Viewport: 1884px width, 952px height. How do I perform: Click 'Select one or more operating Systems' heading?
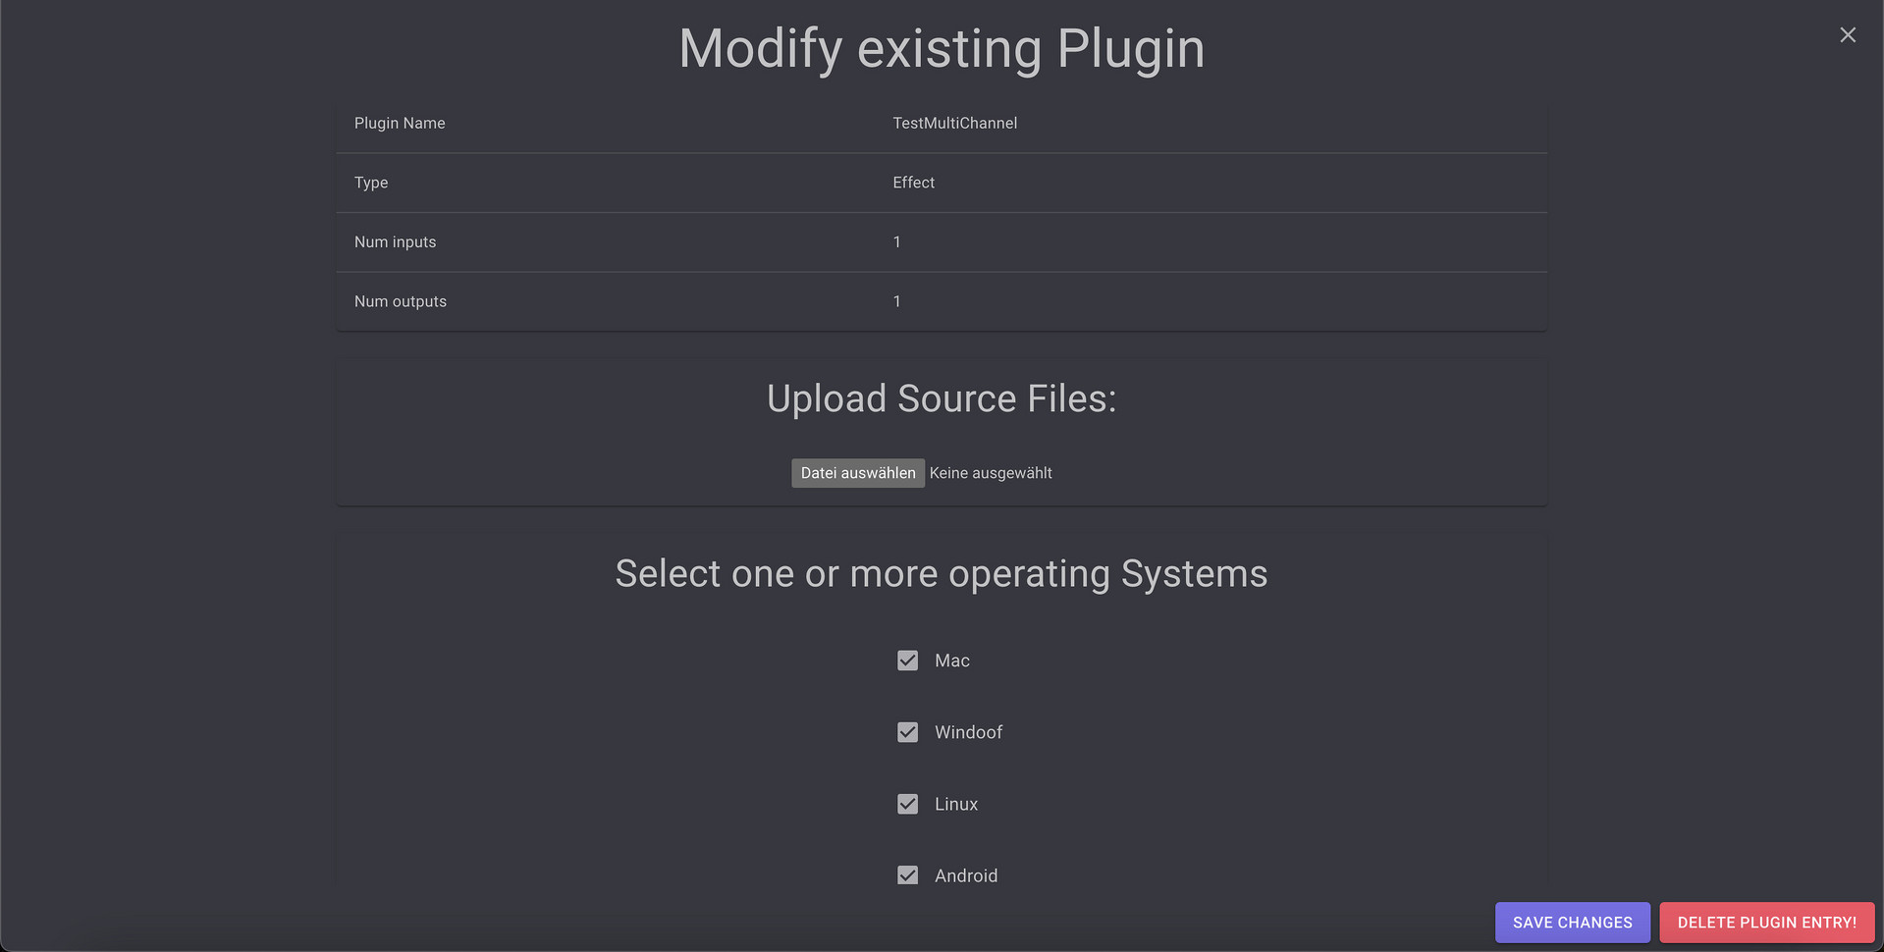click(941, 573)
